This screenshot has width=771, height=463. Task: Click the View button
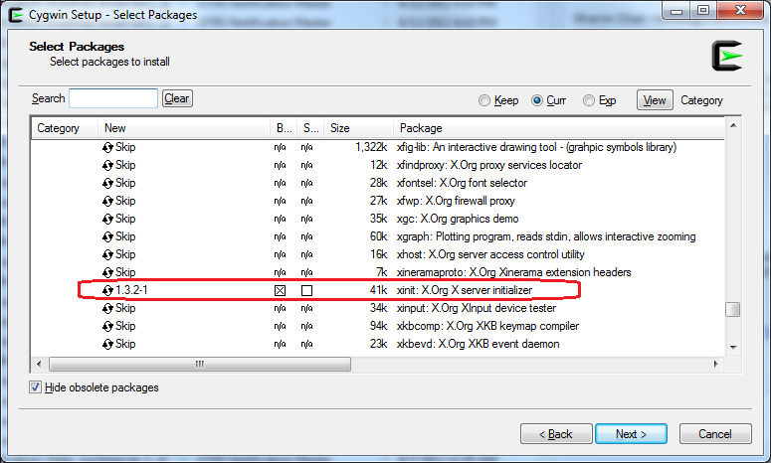655,100
